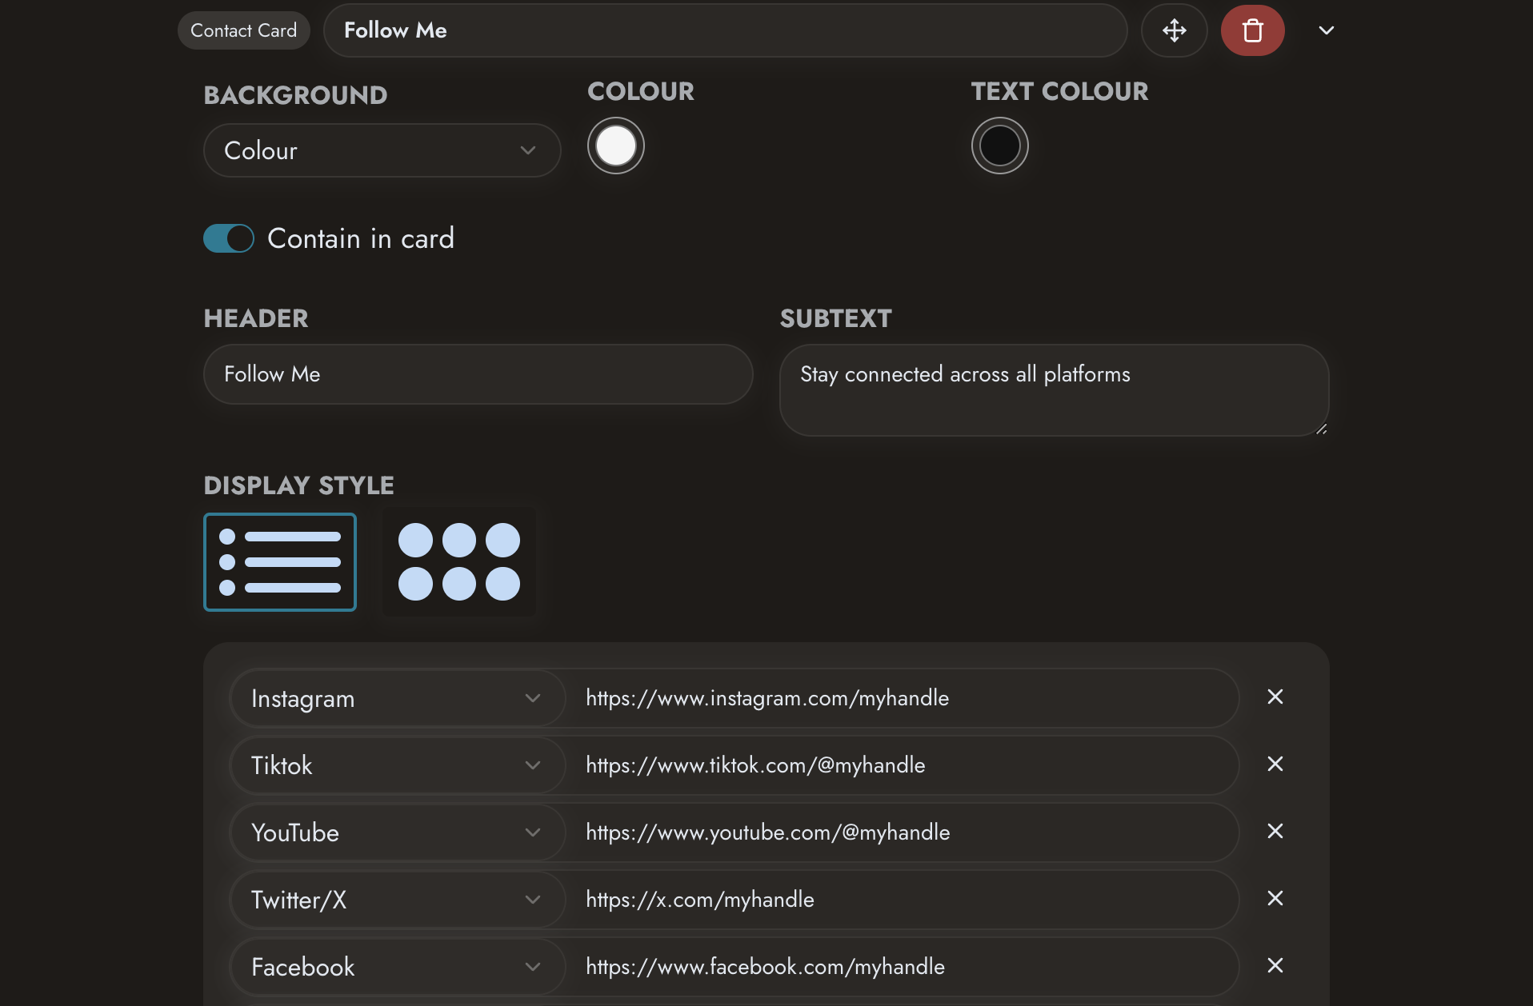Screen dimensions: 1533x1006
Task: Edit the Facebook URL field
Action: (x=902, y=967)
